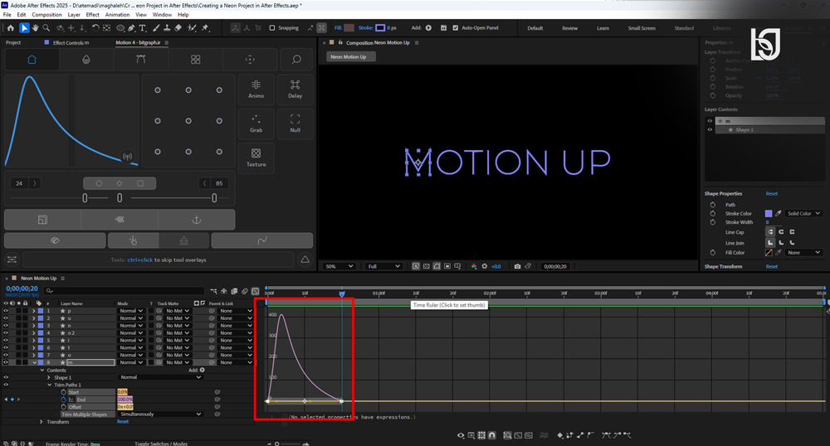Open the Composition menu
This screenshot has width=830, height=446.
click(46, 15)
